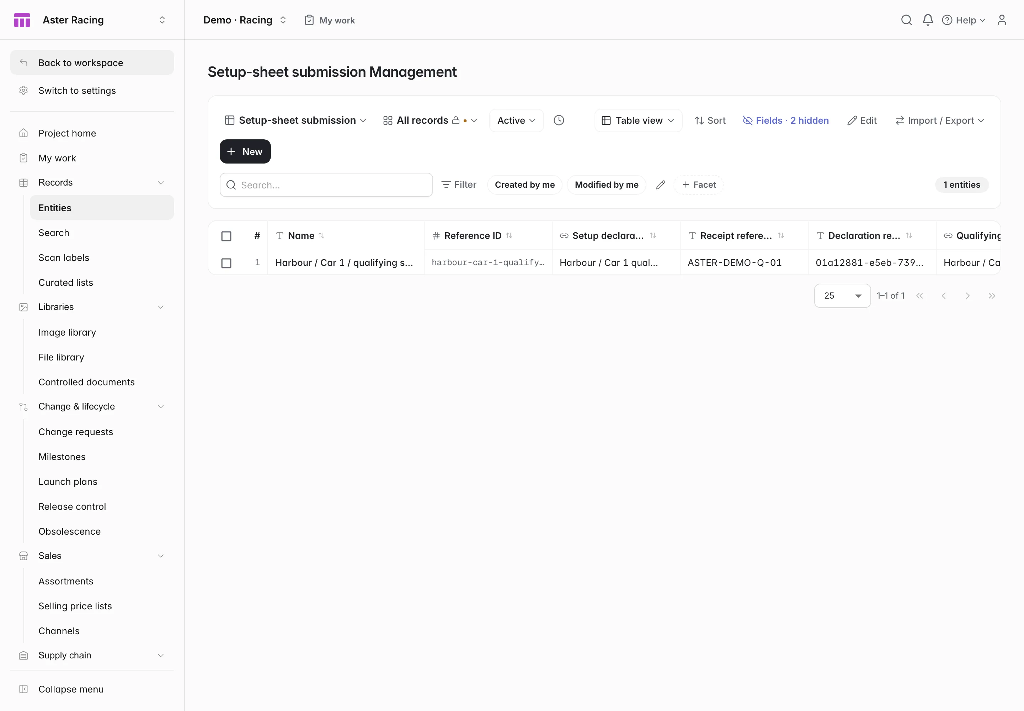
Task: Open the Table view dropdown
Action: (638, 120)
